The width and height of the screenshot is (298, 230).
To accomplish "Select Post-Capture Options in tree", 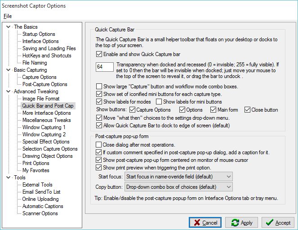I will [45, 84].
